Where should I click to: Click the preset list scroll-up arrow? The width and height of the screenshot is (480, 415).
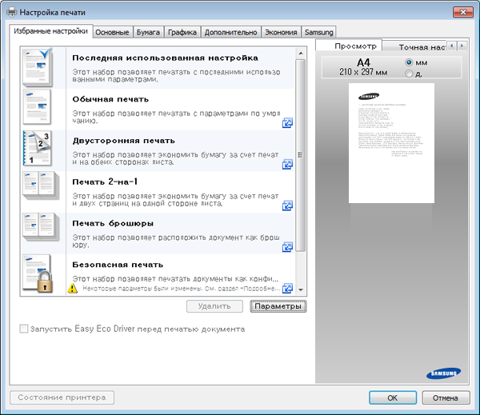coord(301,54)
